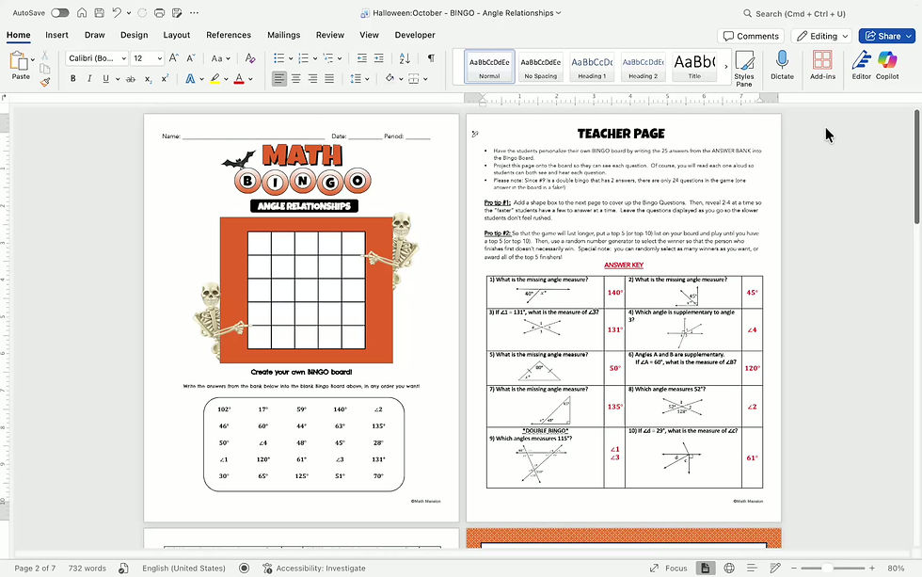922x577 pixels.
Task: Toggle the AutoSave switch
Action: (x=59, y=13)
